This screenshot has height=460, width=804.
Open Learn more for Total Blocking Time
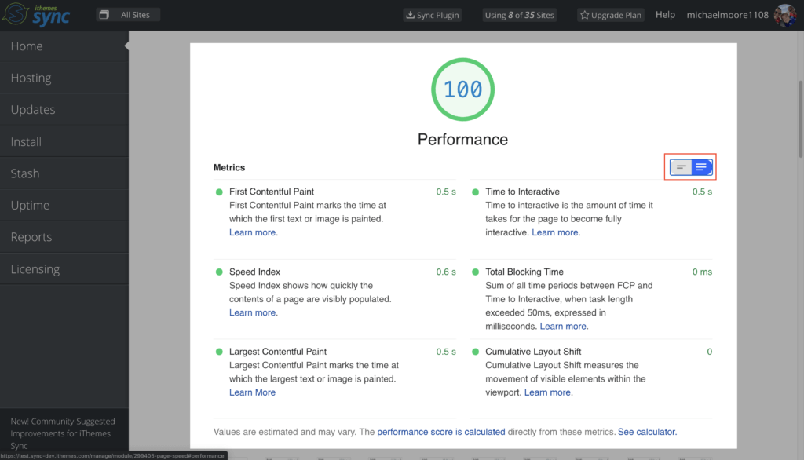click(x=564, y=326)
